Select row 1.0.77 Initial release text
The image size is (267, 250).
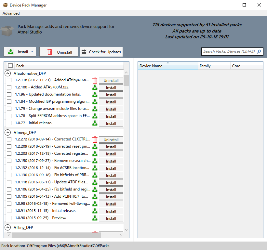(x=33, y=123)
